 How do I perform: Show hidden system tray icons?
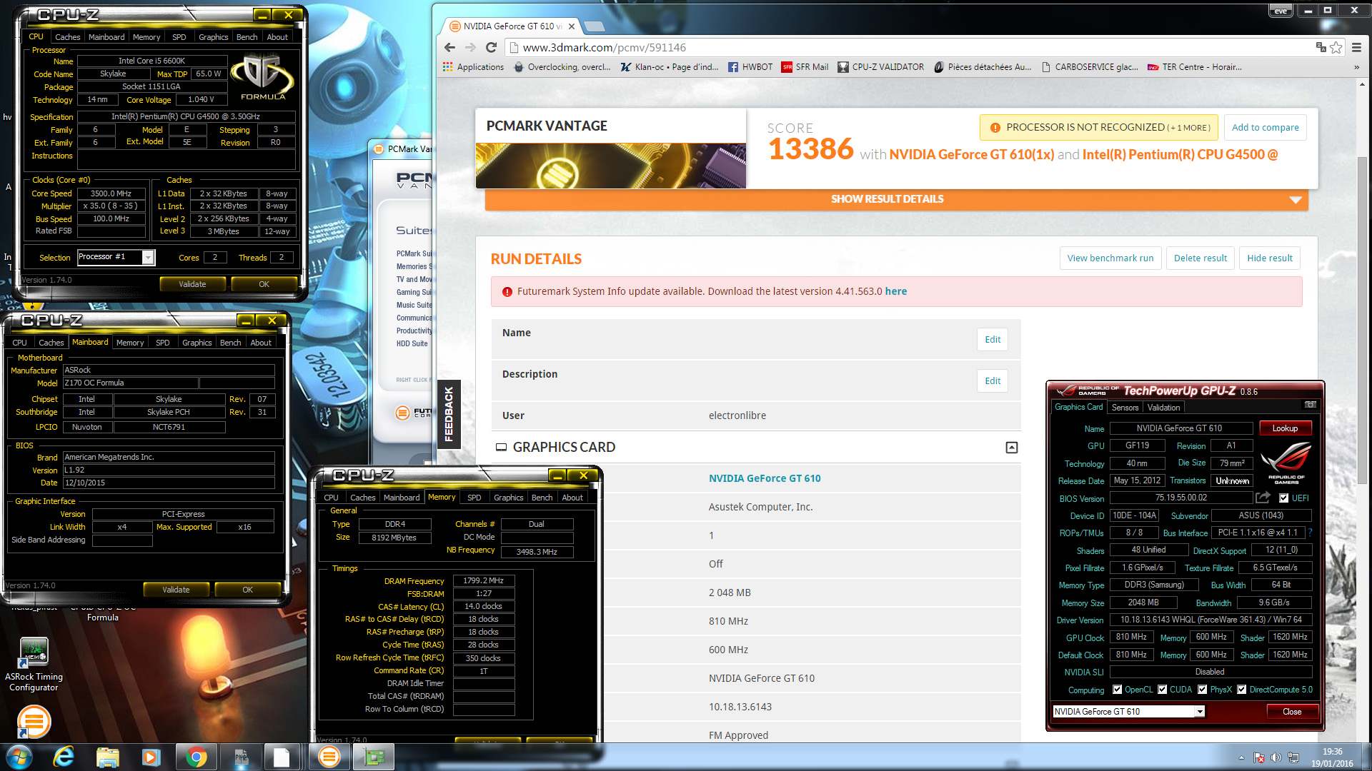(x=1241, y=757)
